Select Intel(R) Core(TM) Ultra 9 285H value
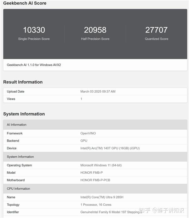Viewport: 189px width, 218px height. tap(102, 197)
